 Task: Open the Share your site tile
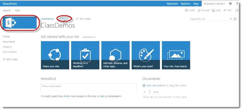click(55, 55)
